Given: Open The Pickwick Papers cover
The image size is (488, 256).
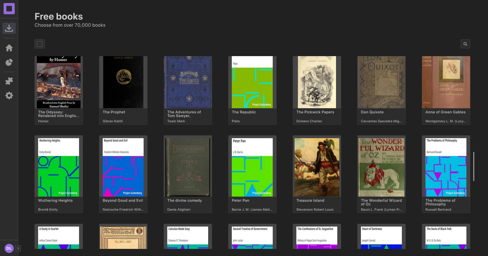Looking at the screenshot, I should coord(317,82).
